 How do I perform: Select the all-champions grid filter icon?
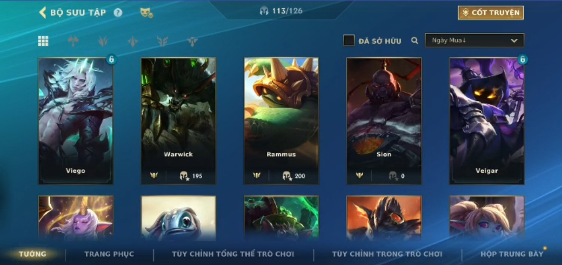tap(43, 41)
